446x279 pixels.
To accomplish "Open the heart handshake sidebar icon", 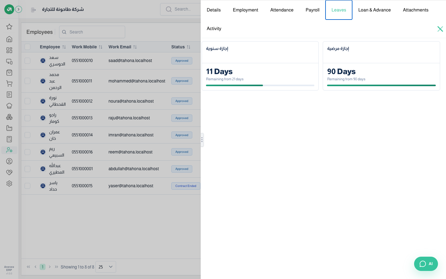I will pos(9,172).
